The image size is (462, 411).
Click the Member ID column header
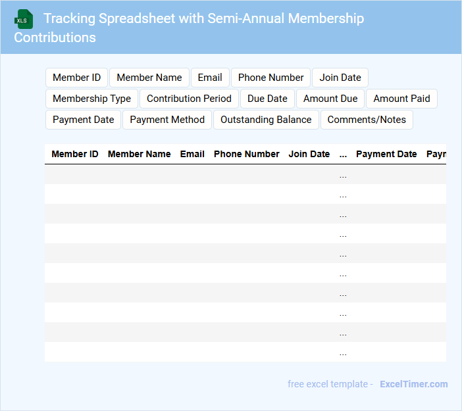75,154
